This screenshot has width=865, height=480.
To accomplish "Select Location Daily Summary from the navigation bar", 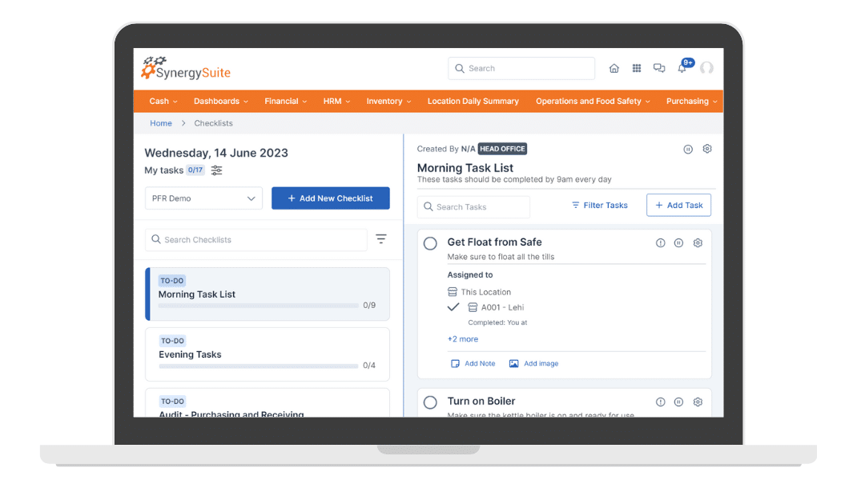I will coord(473,101).
